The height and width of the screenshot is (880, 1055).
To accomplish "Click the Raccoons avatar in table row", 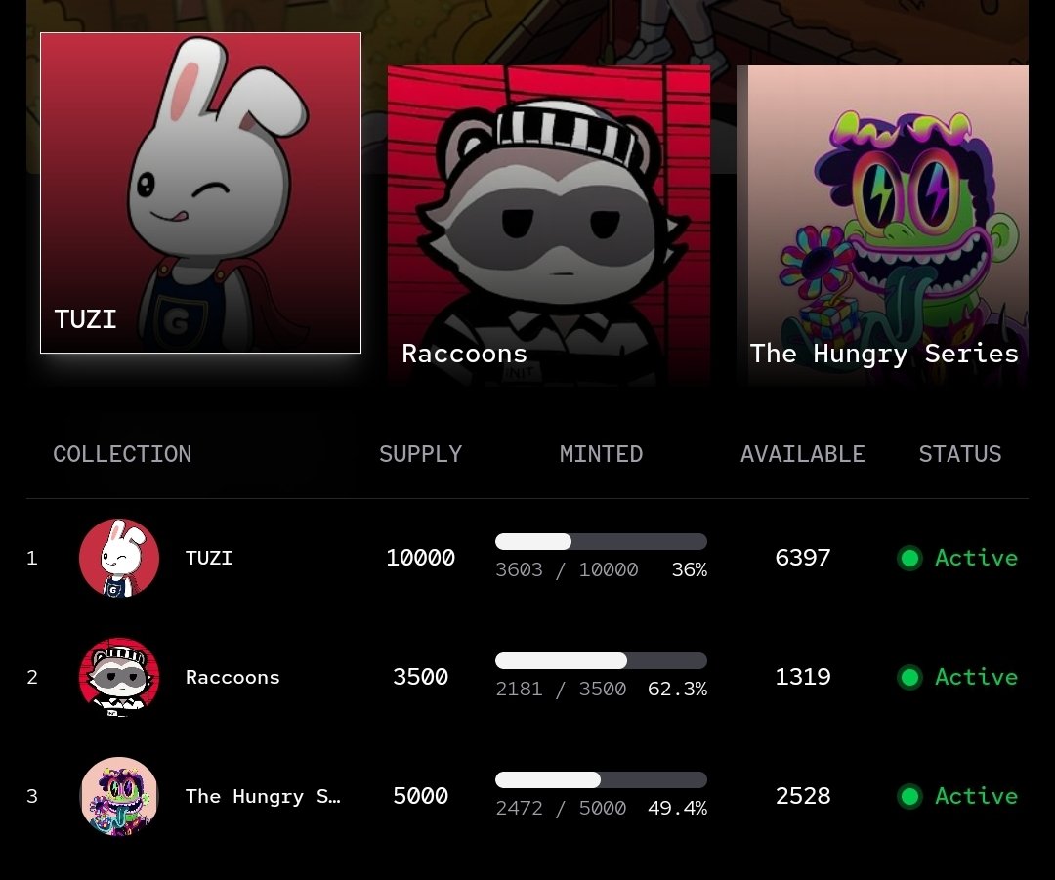I will tap(119, 677).
